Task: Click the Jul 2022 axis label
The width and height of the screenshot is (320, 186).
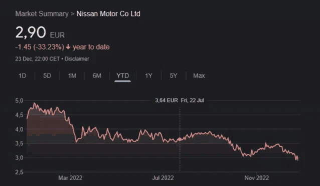Action: pyautogui.click(x=163, y=178)
